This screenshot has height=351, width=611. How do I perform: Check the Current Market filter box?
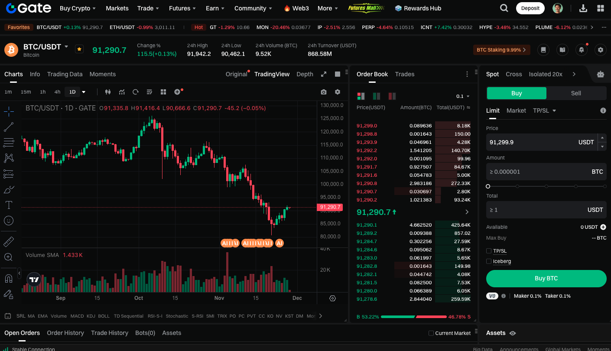(431, 333)
